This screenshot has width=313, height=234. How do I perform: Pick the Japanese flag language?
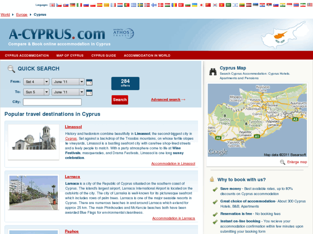tap(201, 5)
